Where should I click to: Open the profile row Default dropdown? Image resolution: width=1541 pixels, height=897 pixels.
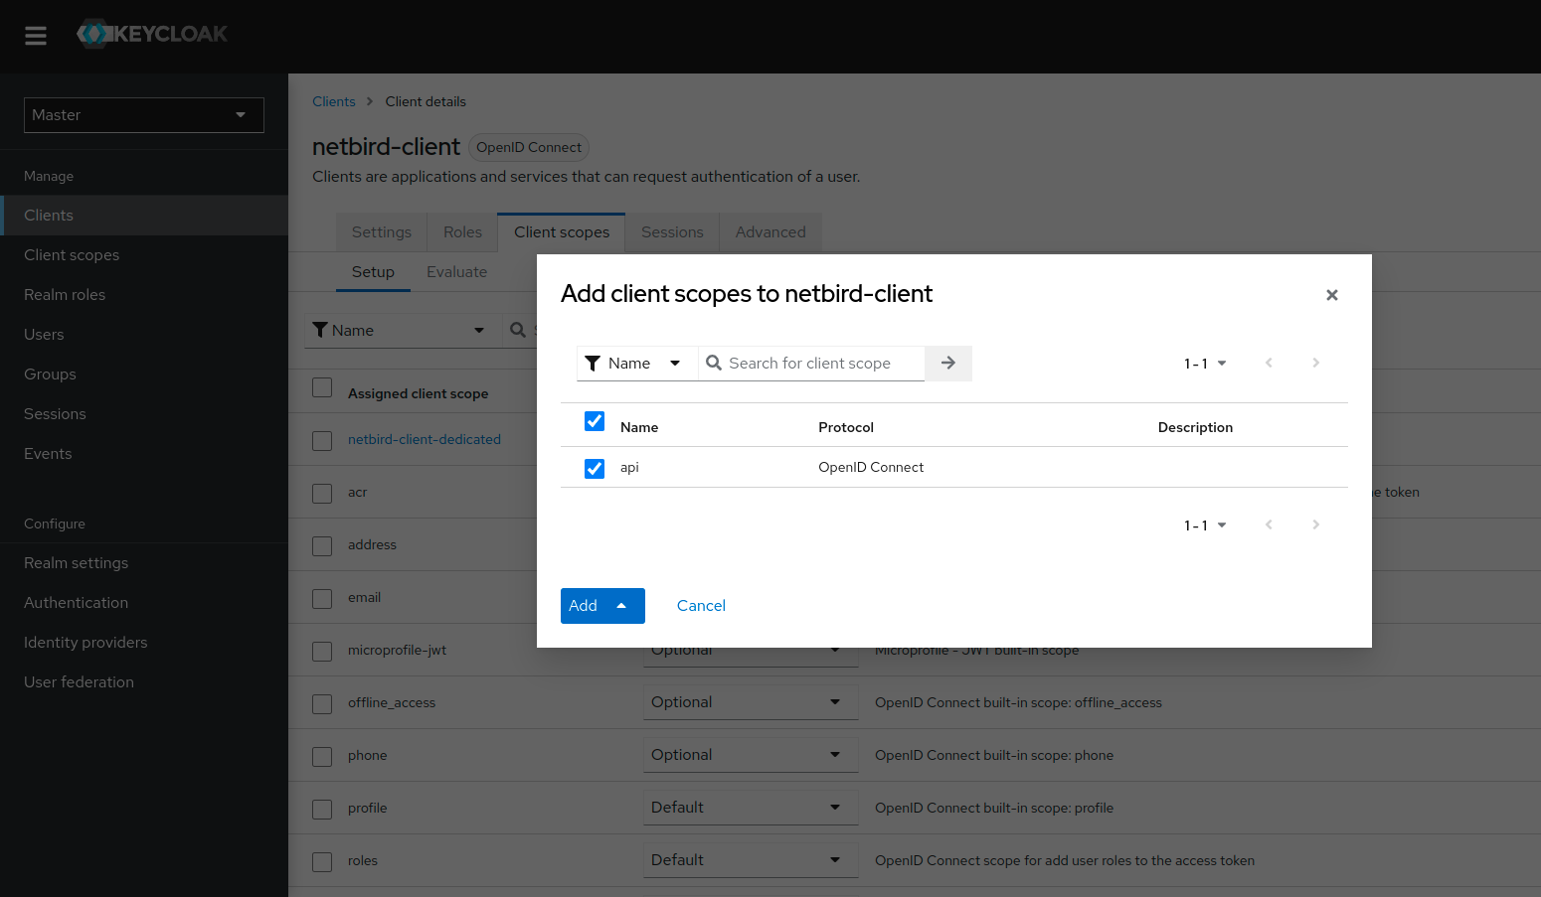click(x=750, y=808)
